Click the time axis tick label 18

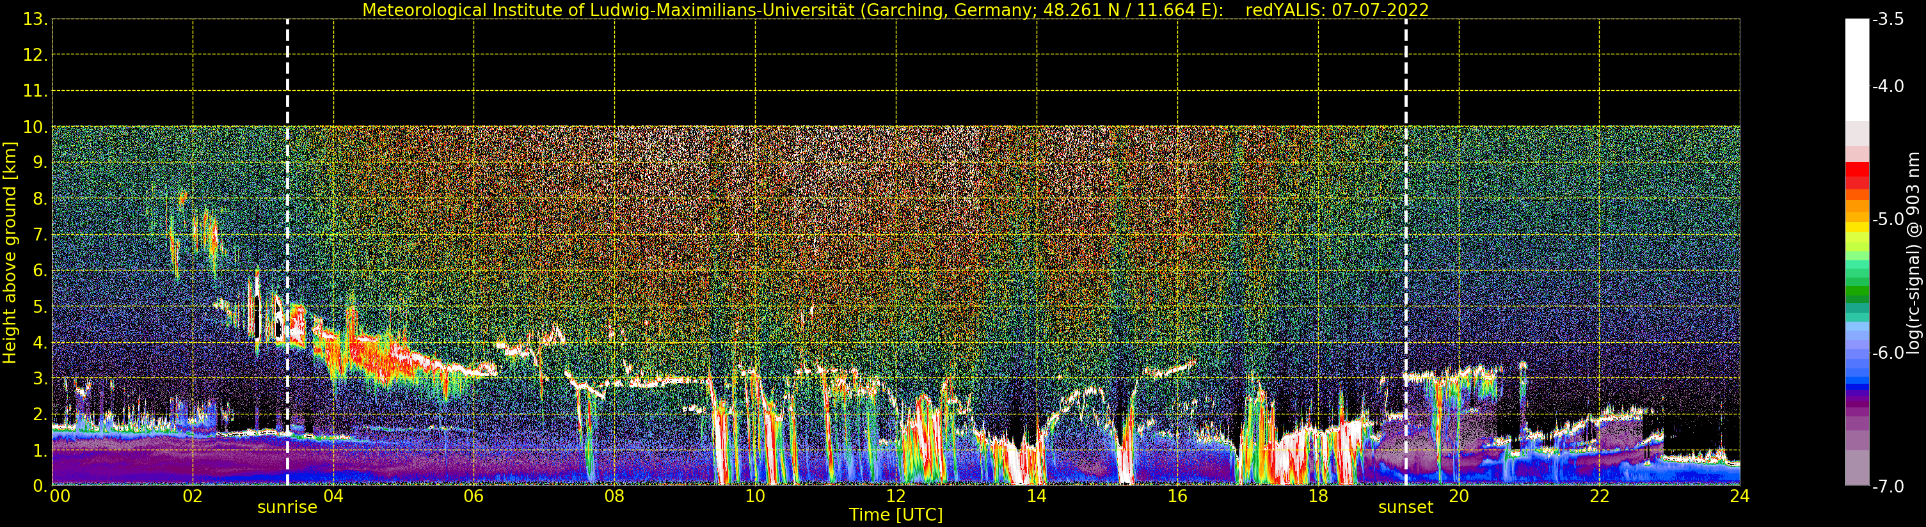click(1318, 496)
